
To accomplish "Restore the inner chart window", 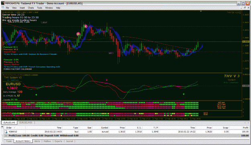I will [245, 8].
